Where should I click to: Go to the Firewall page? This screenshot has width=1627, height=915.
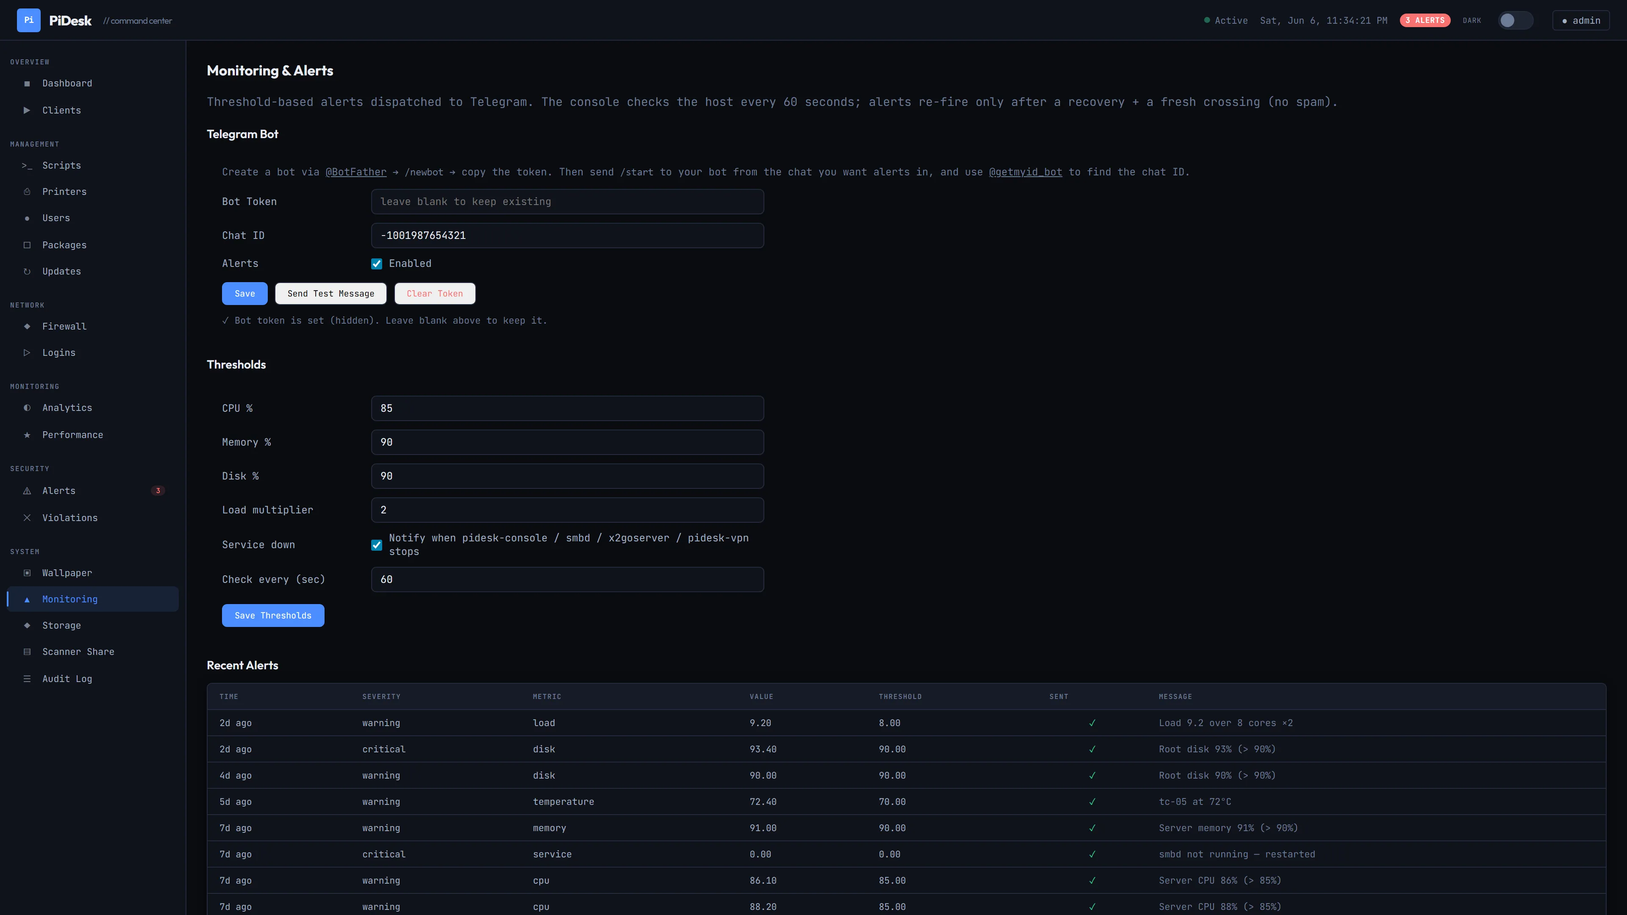click(x=92, y=327)
